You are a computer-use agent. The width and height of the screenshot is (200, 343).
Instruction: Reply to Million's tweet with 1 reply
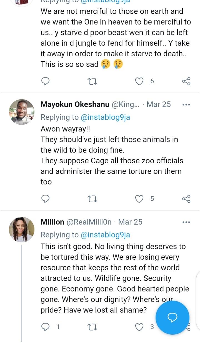pos(45,327)
